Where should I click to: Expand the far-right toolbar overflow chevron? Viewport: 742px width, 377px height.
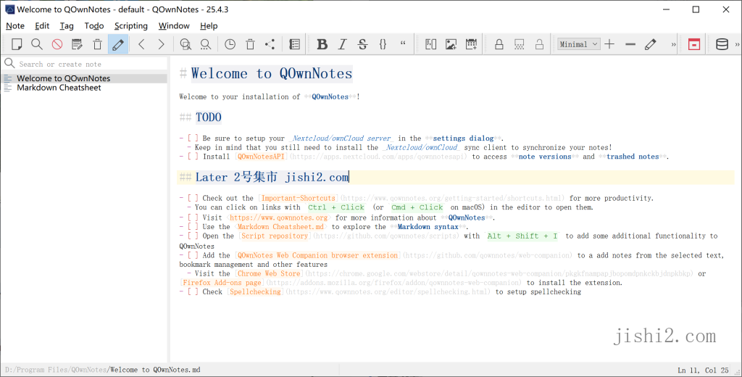point(737,44)
